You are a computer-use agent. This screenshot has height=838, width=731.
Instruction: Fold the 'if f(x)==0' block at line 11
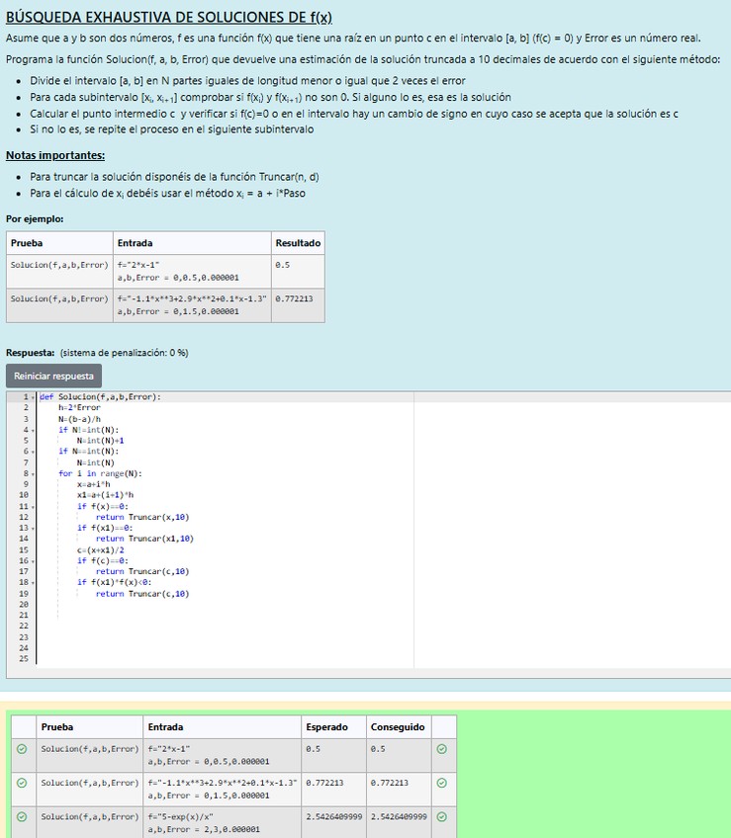point(35,506)
